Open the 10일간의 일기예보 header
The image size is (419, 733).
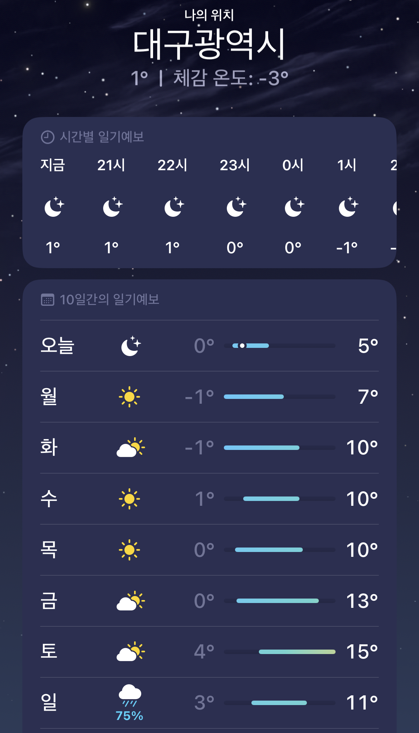pyautogui.click(x=109, y=300)
